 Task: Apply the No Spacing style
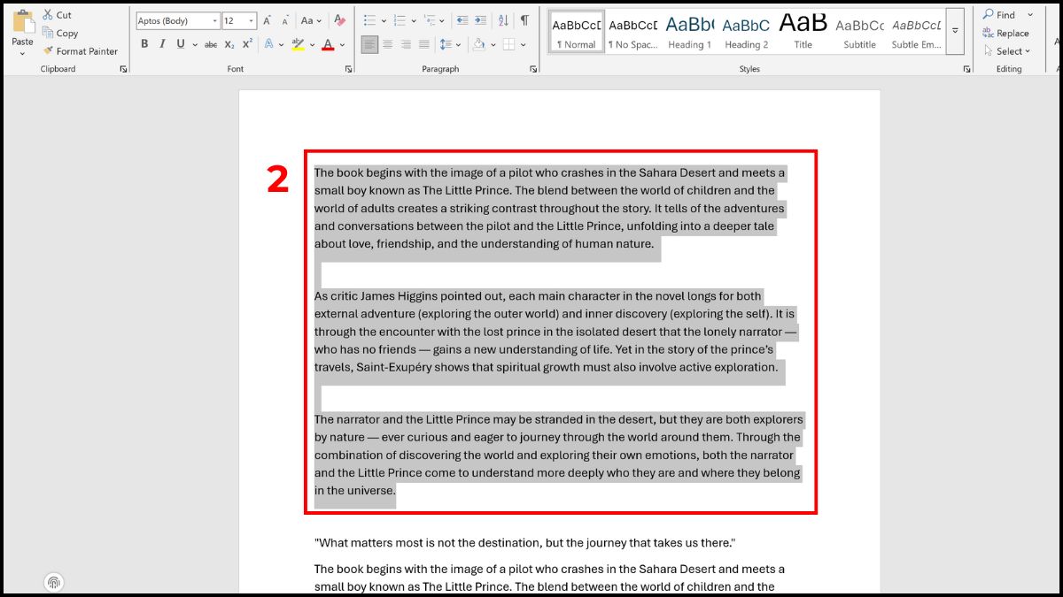[632, 33]
